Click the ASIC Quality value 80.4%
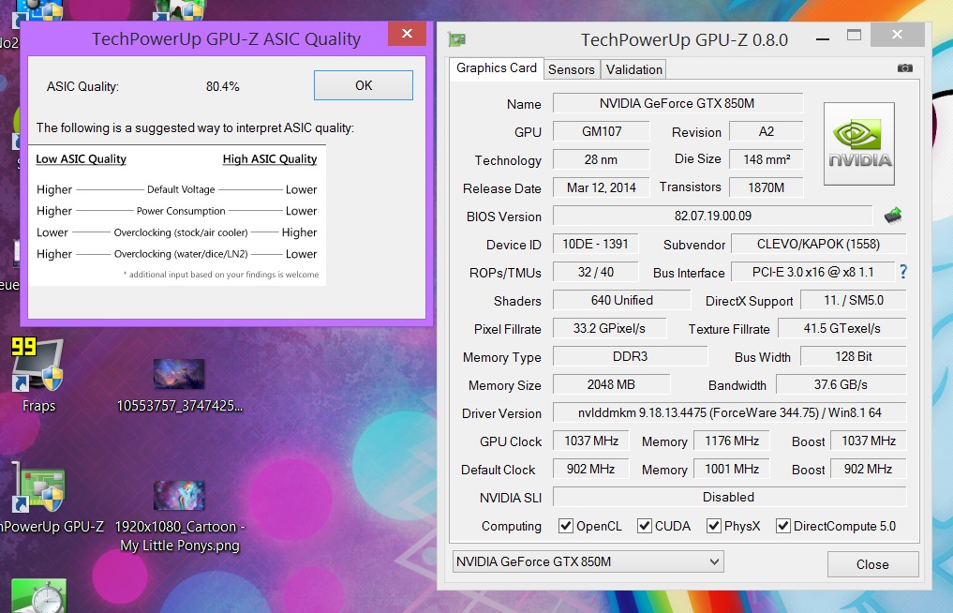This screenshot has width=953, height=613. coord(222,86)
